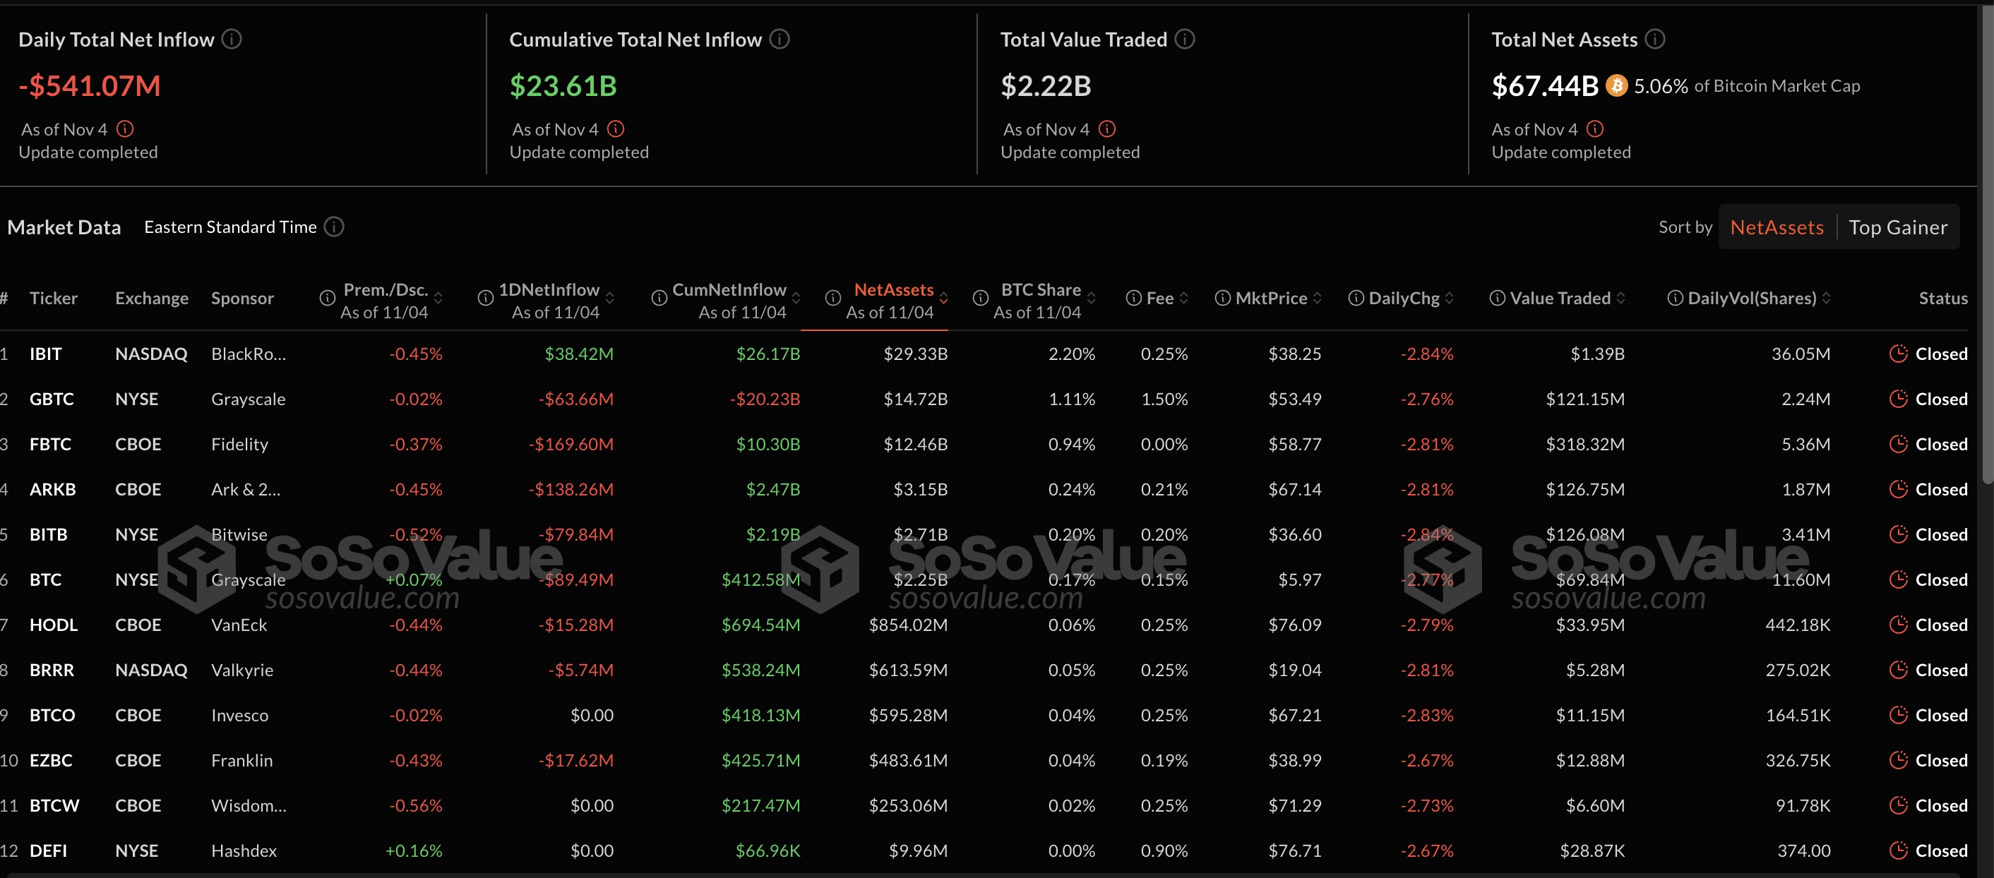Click red alert icon under Cumulative Total Net Inflow
The height and width of the screenshot is (878, 1994).
616,128
